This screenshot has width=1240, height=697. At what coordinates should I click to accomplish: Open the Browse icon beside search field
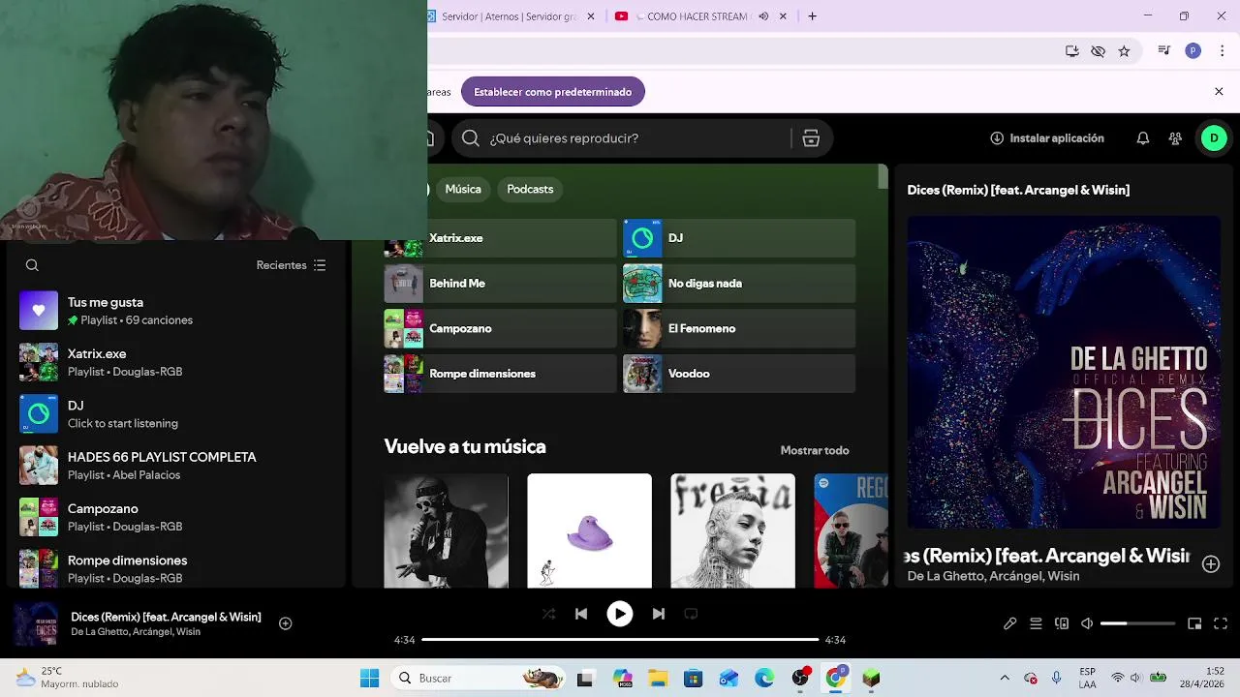coord(811,138)
